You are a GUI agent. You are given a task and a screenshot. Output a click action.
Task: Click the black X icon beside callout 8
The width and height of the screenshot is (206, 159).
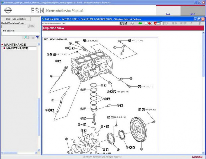(49, 110)
